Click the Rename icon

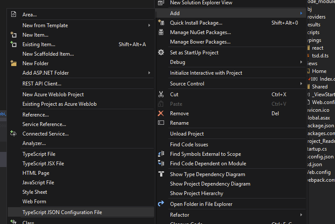coord(161,123)
